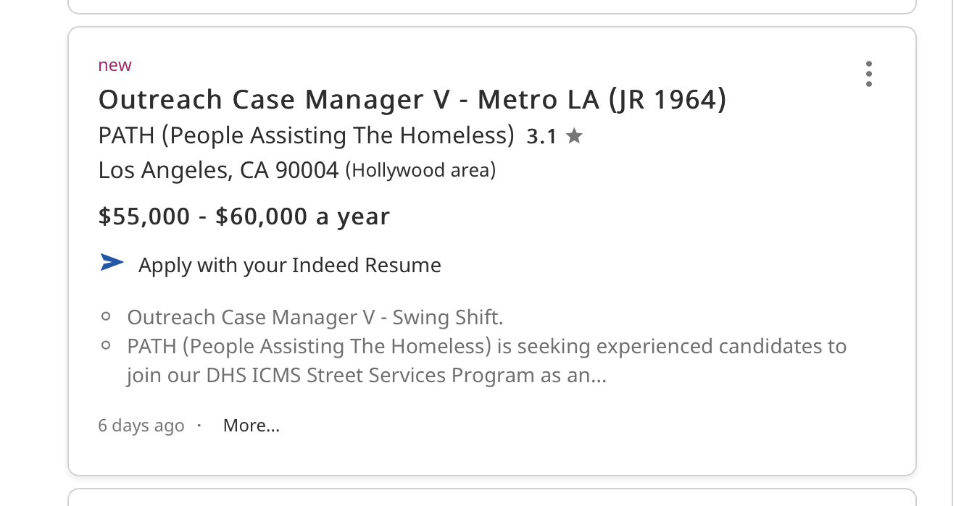Click the pink "new" label

(x=115, y=65)
